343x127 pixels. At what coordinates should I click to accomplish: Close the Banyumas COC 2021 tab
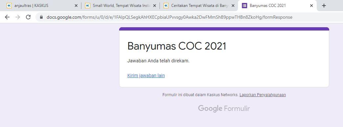(x=311, y=6)
